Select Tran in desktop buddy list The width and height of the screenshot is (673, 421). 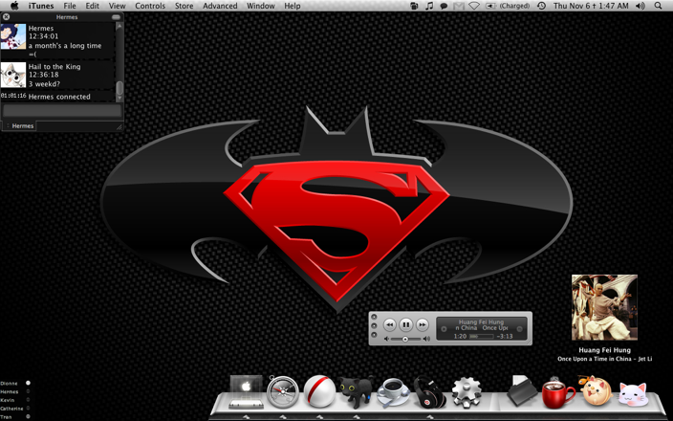(x=6, y=417)
